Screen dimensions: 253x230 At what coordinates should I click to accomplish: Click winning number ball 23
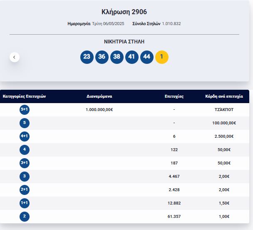[x=87, y=57]
